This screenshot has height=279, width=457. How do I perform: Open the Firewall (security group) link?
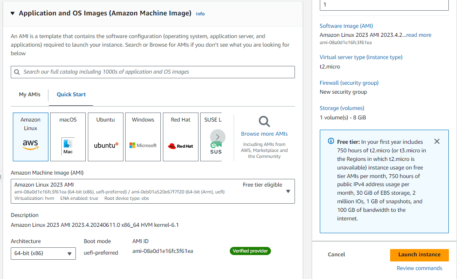[349, 83]
